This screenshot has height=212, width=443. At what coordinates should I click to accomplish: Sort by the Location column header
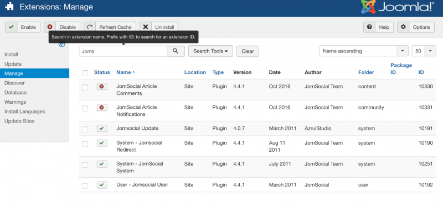(x=195, y=72)
